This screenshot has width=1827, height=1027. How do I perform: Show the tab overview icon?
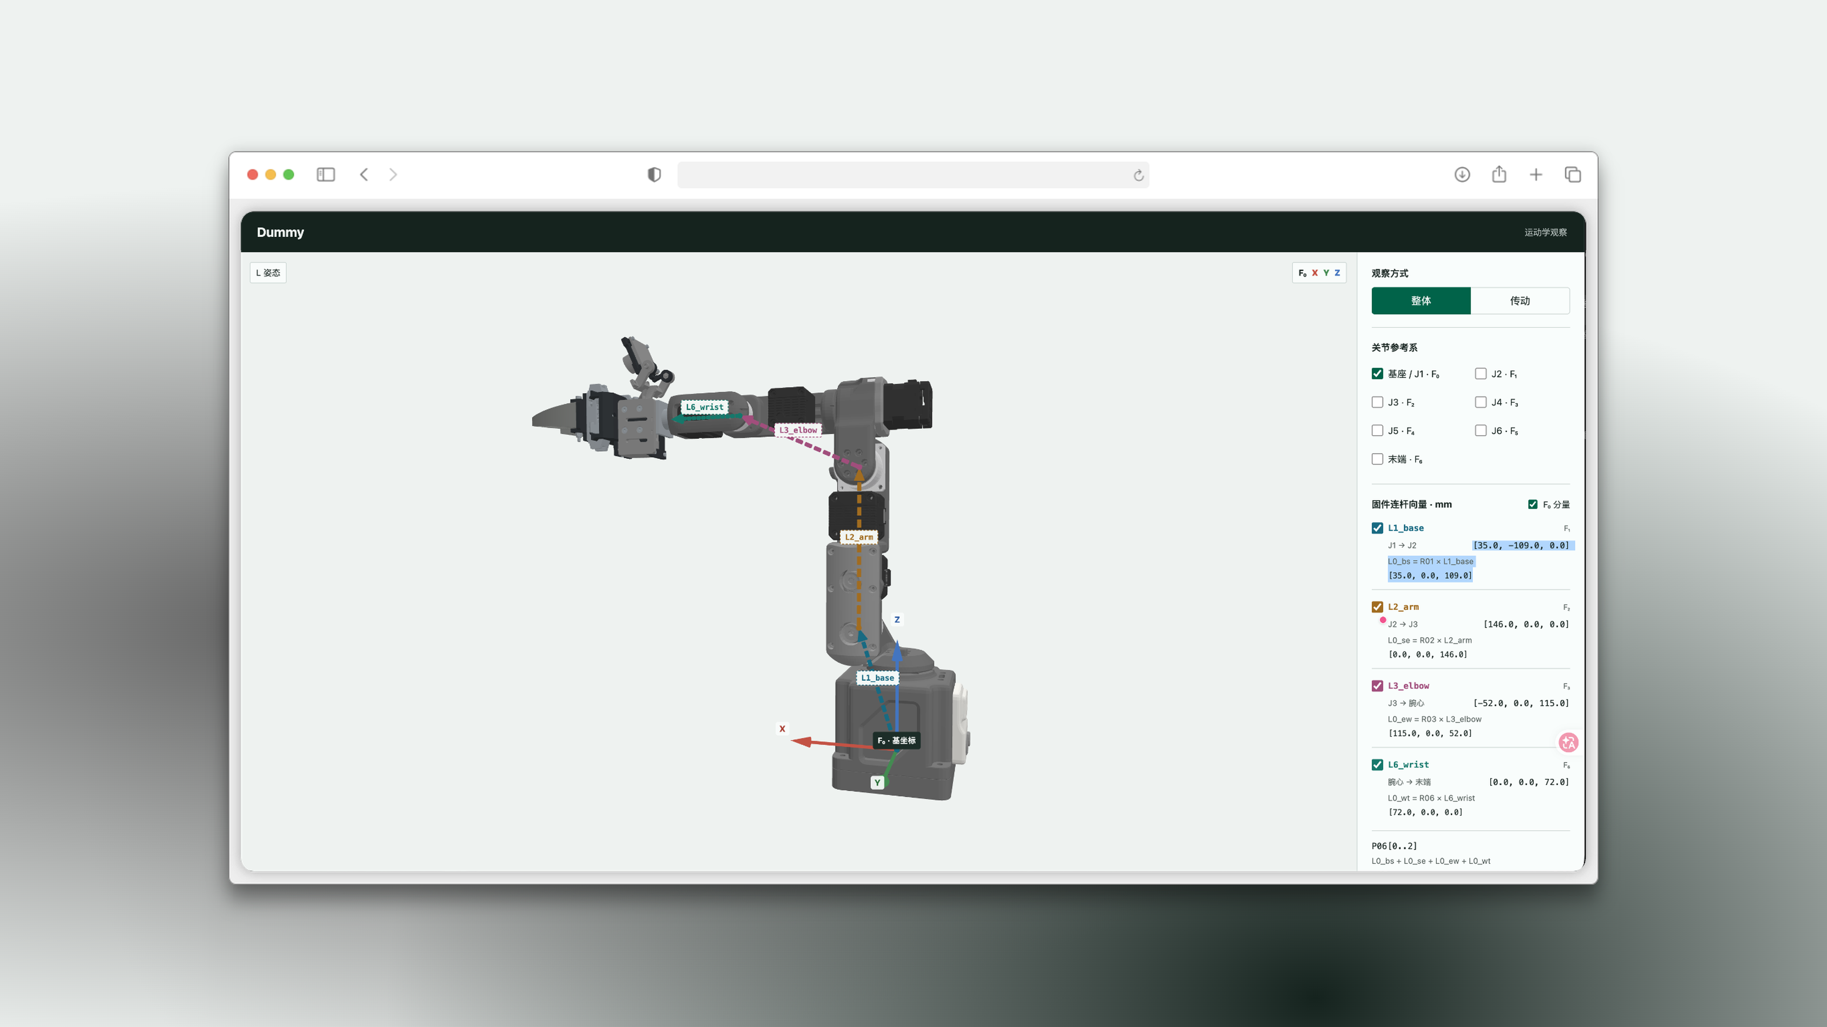[x=1572, y=174]
